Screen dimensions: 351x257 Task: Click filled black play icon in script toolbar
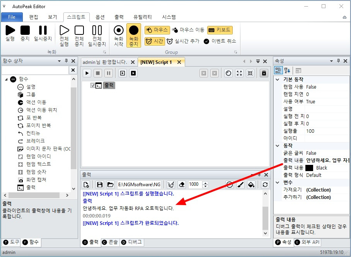pyautogui.click(x=133, y=73)
